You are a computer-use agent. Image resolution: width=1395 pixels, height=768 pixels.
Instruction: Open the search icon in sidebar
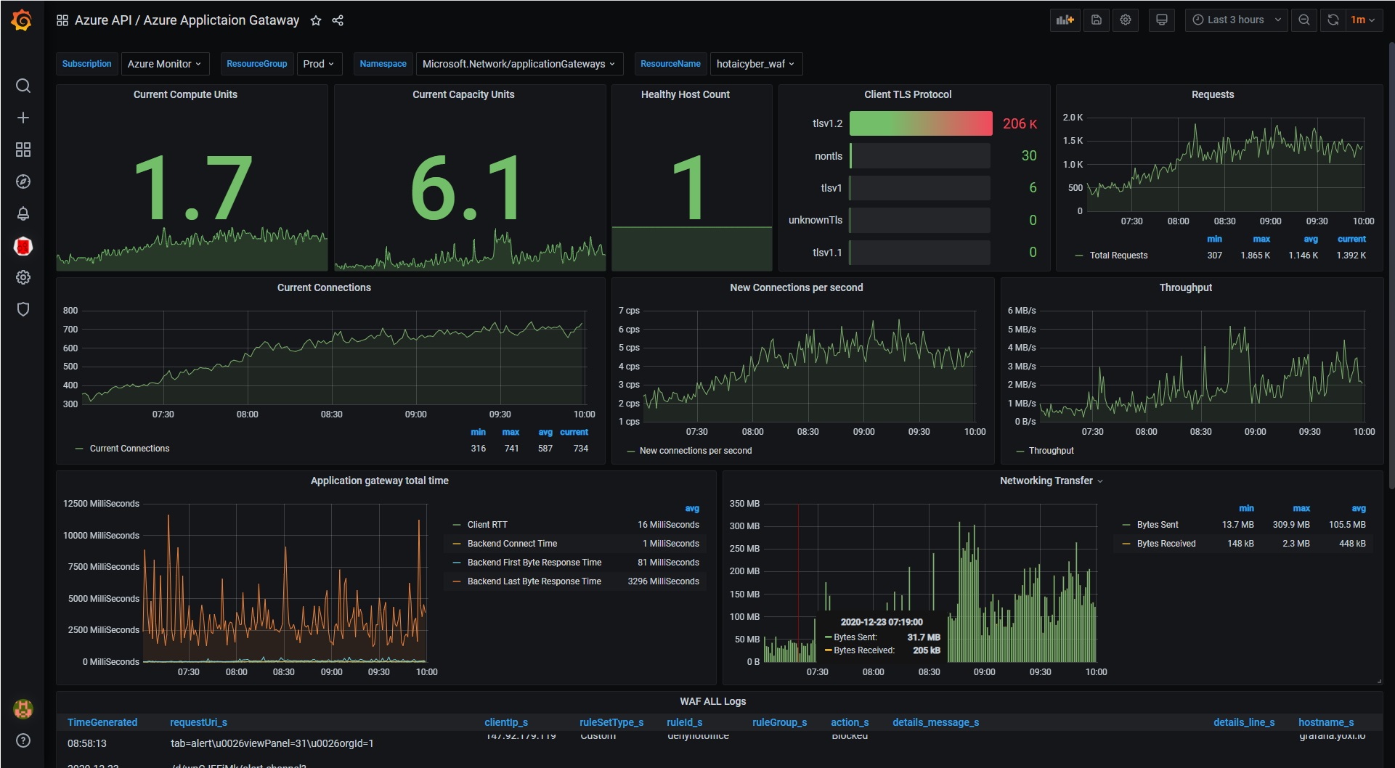point(23,86)
